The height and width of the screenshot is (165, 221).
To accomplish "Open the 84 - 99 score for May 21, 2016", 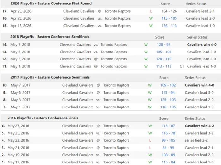I will 168,148.
